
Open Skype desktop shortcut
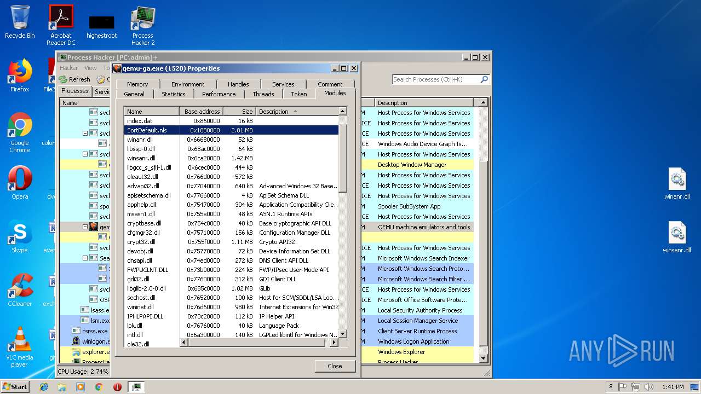(x=20, y=236)
